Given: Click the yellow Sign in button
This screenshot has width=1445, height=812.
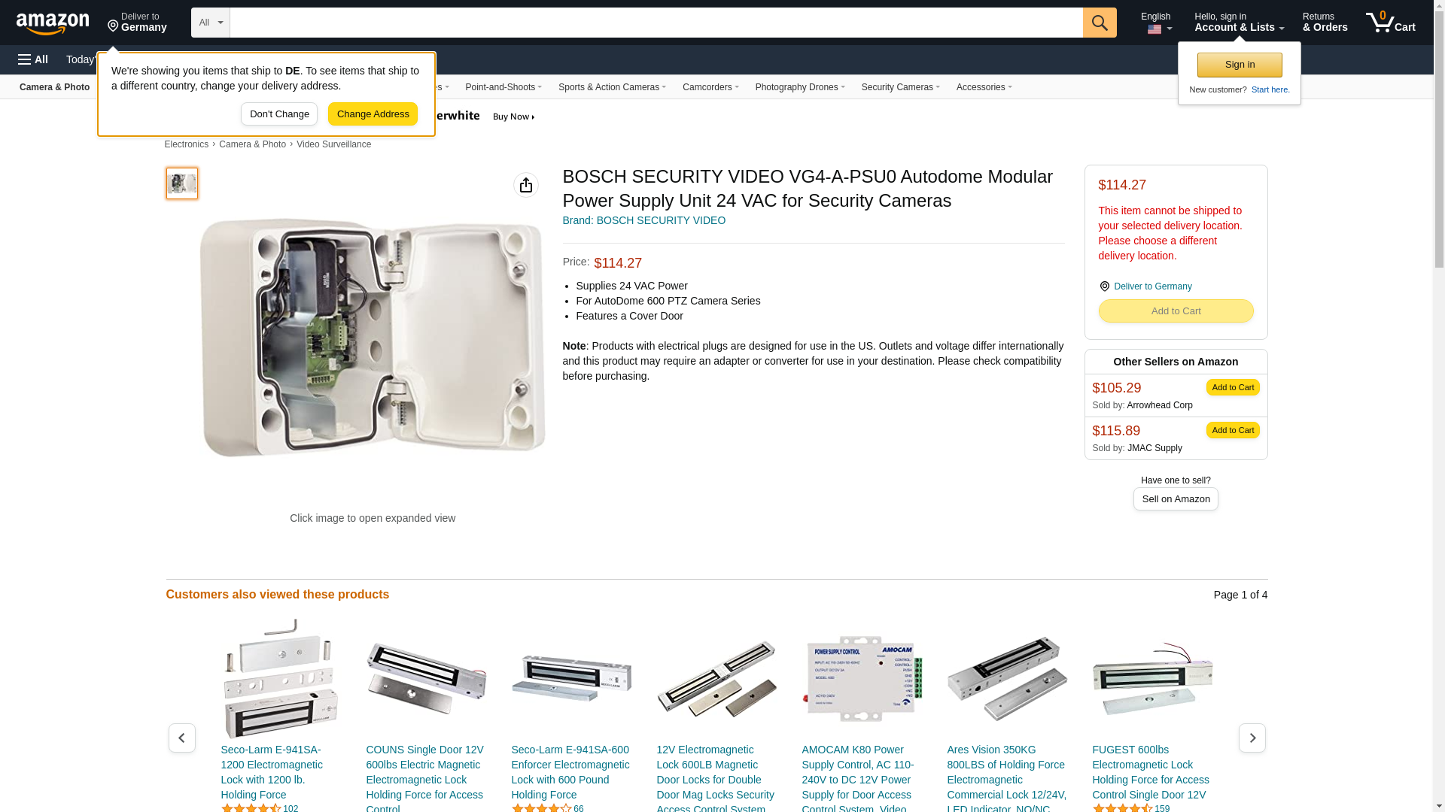Looking at the screenshot, I should point(1239,65).
